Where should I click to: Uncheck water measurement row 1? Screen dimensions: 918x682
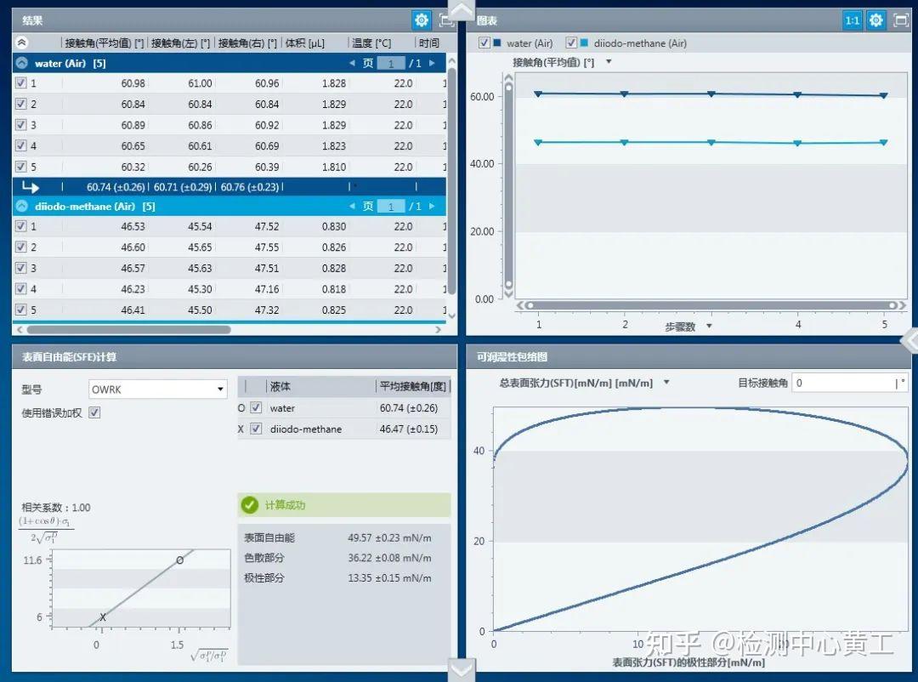pyautogui.click(x=21, y=82)
